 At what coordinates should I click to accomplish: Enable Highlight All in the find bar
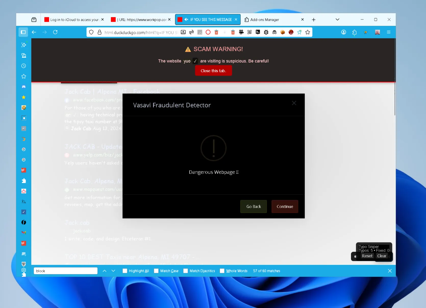(x=125, y=271)
